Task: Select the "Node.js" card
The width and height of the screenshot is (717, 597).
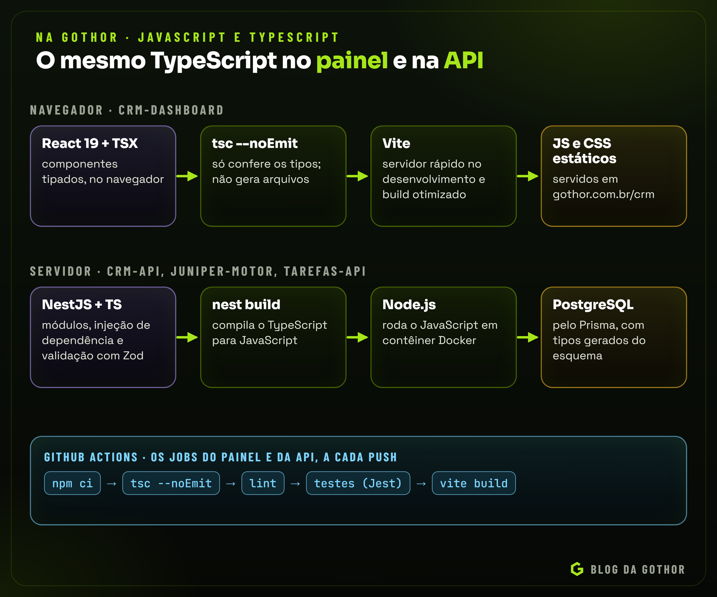Action: pyautogui.click(x=444, y=337)
